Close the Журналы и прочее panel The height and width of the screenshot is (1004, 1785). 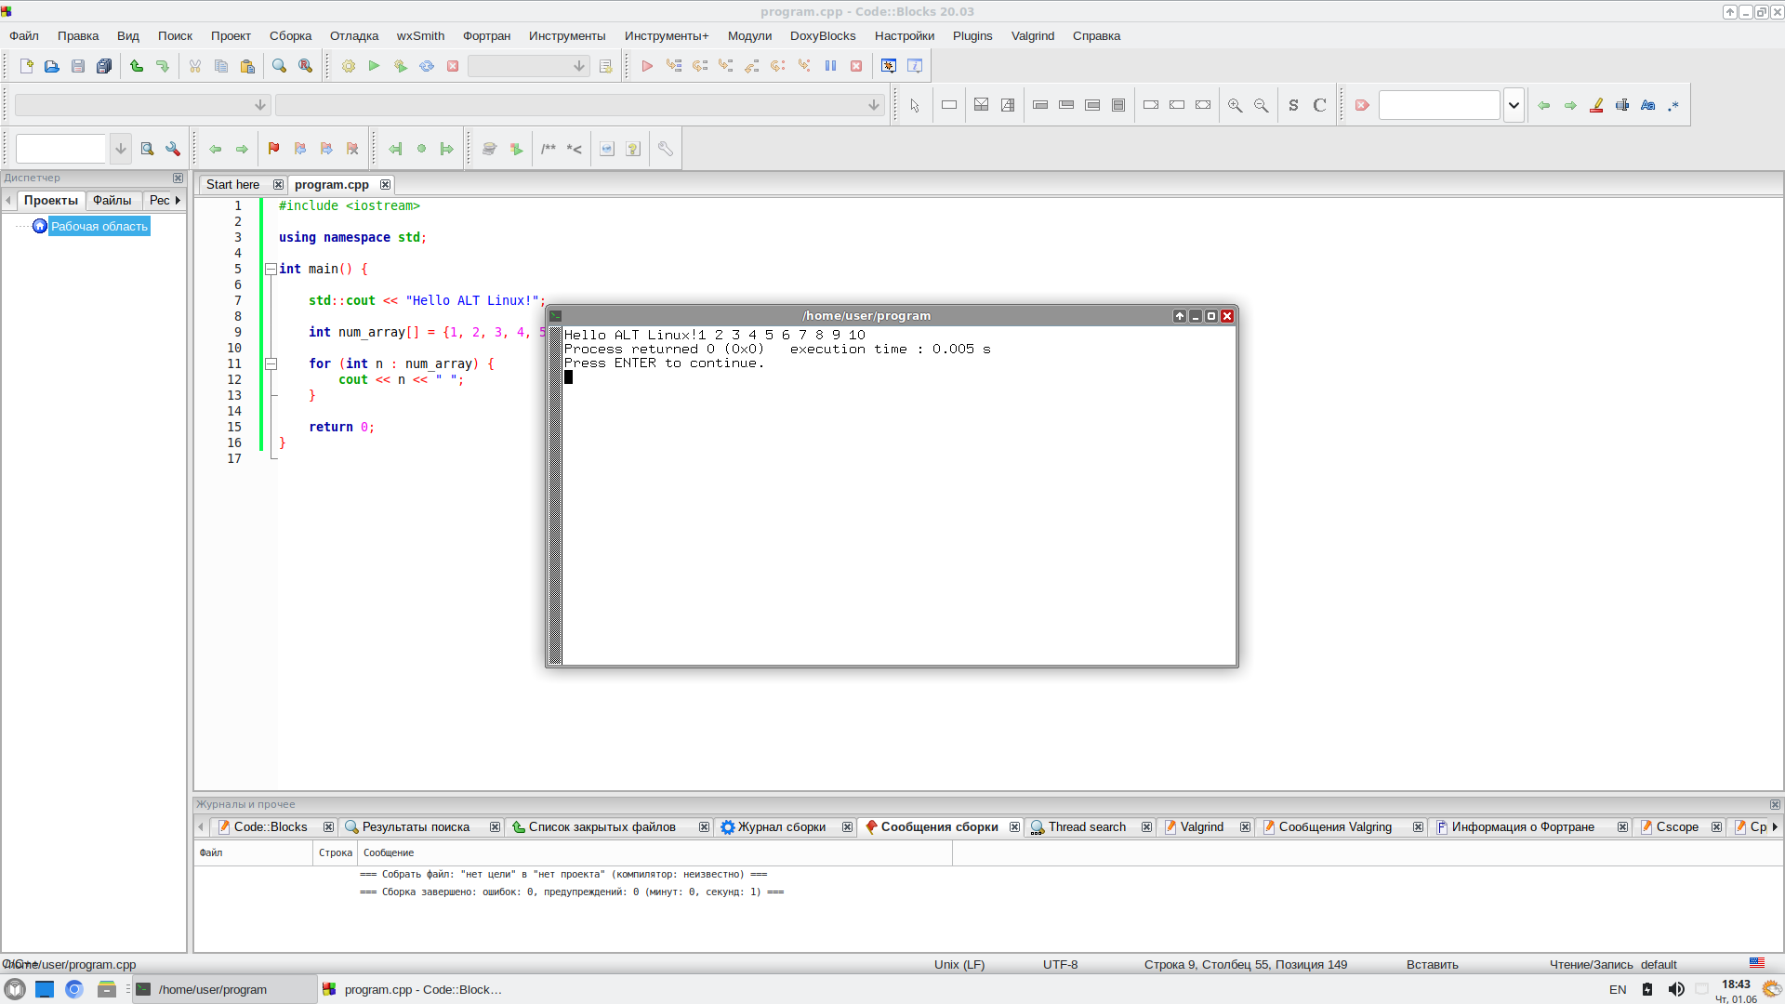[1775, 804]
